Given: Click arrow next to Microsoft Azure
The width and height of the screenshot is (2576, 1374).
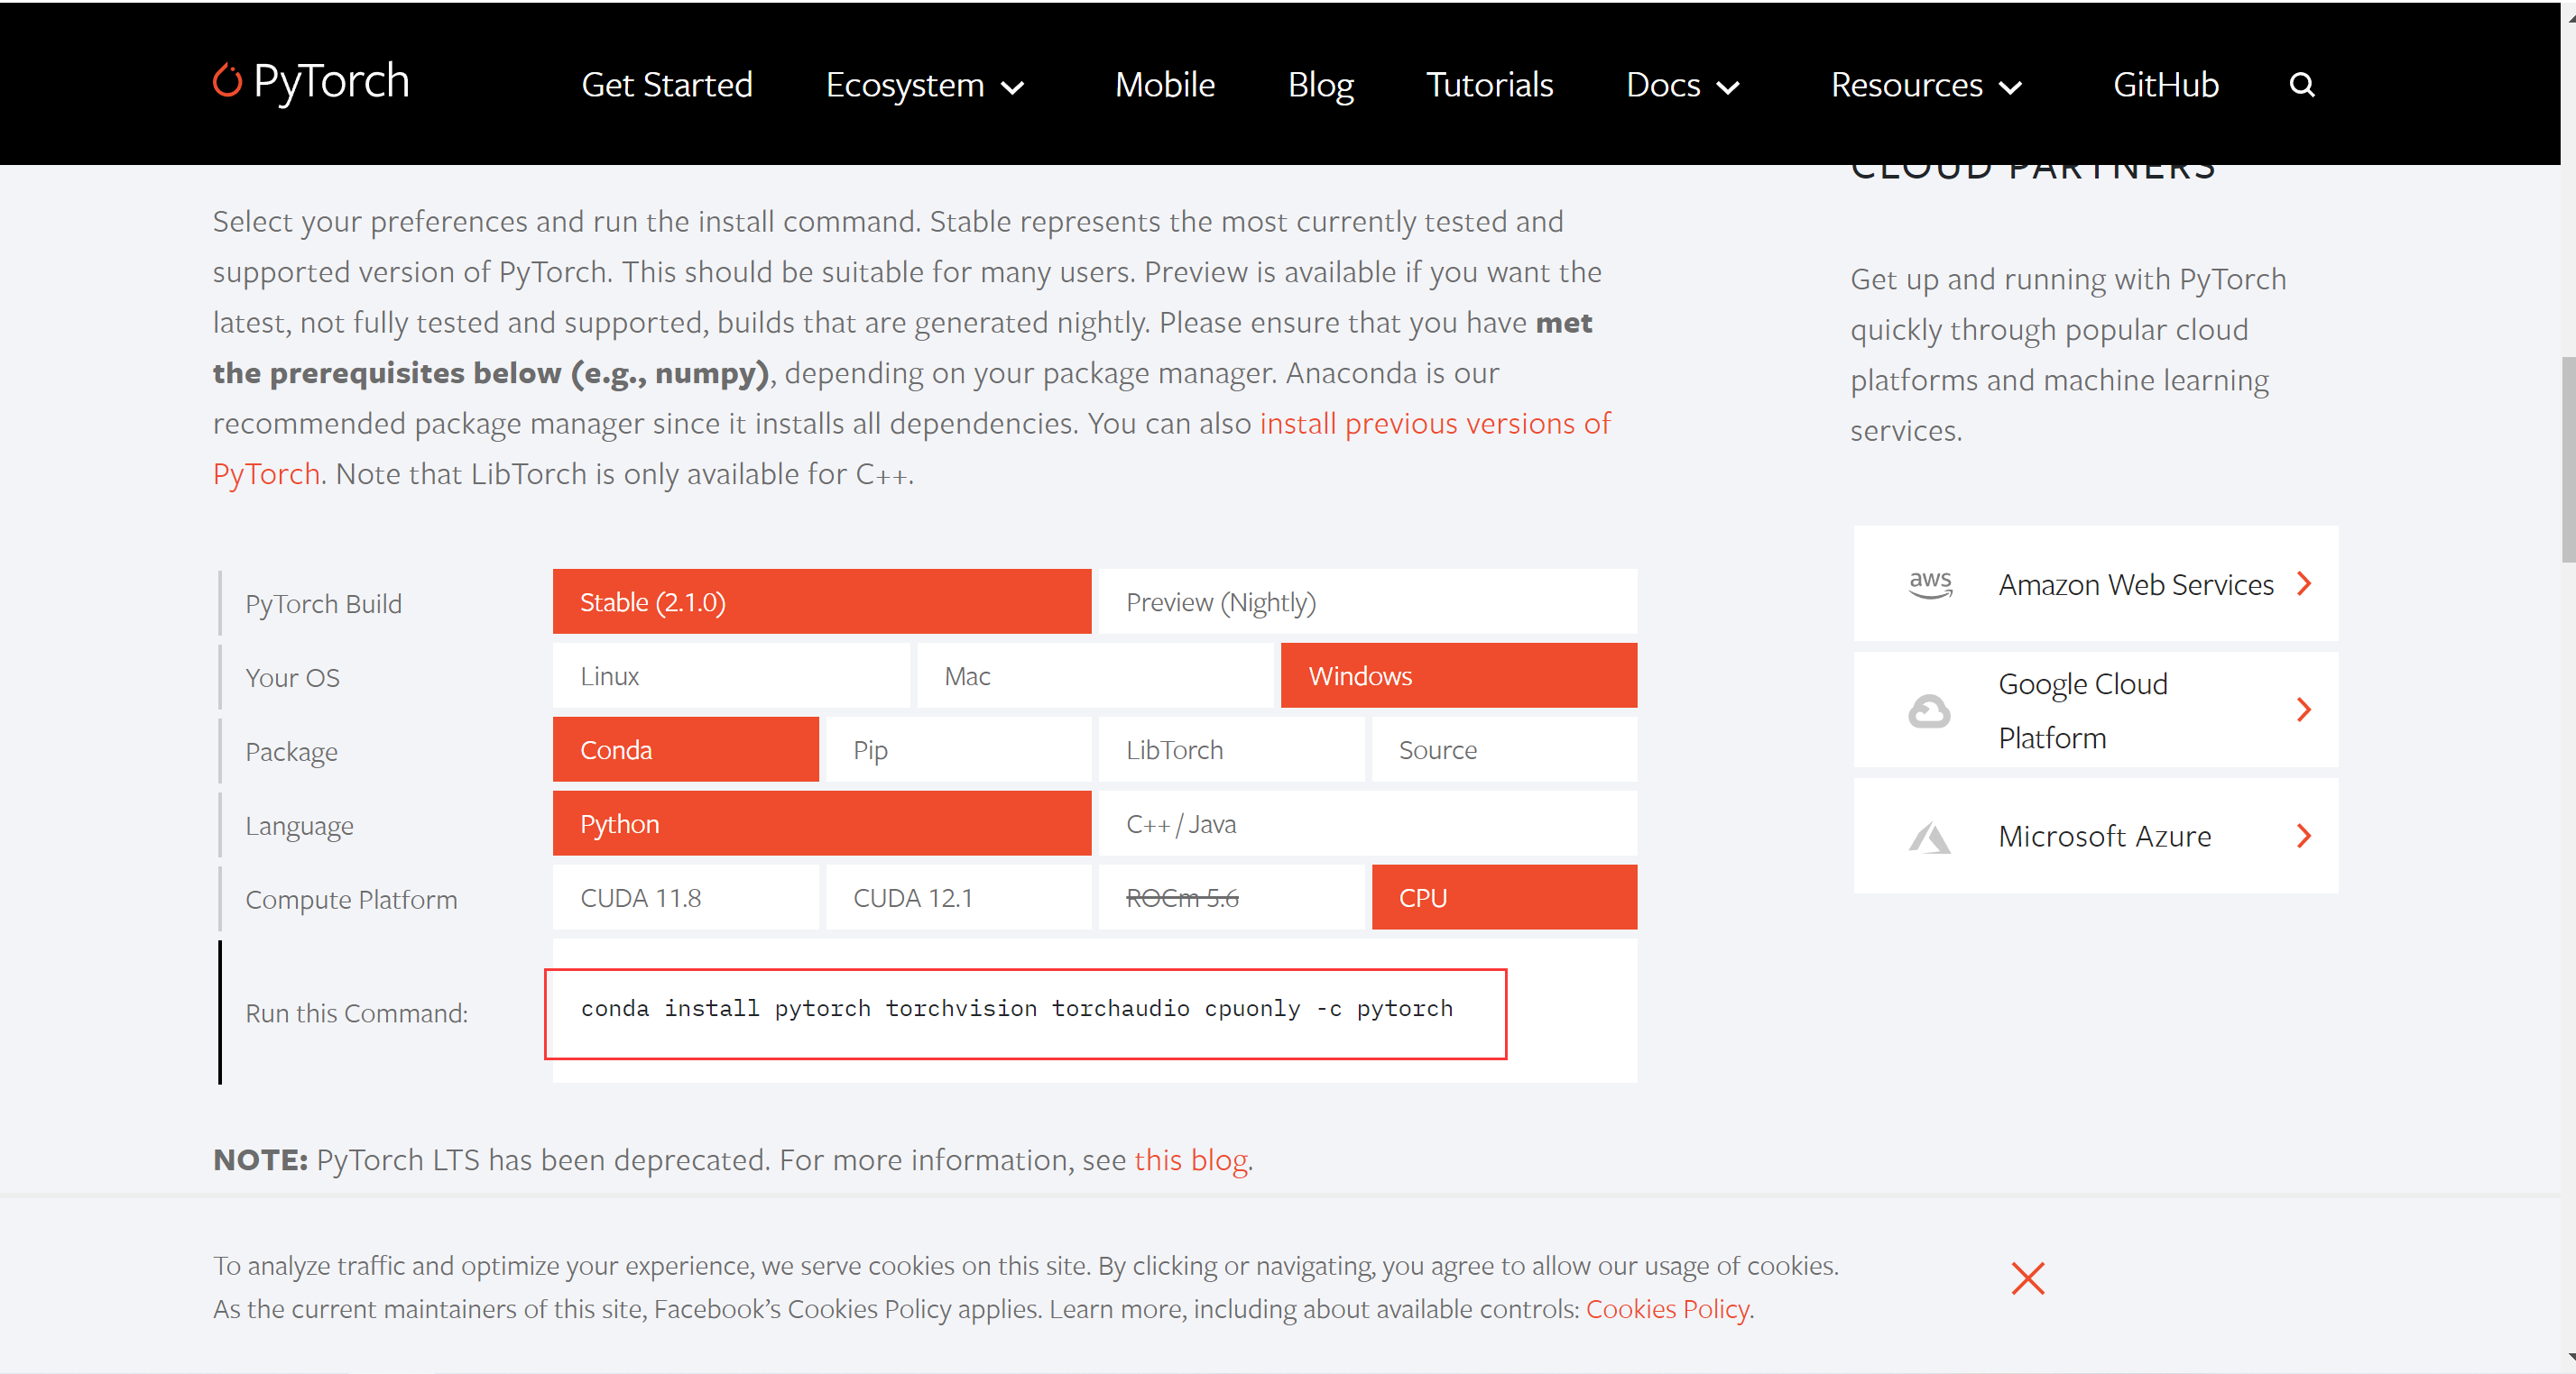Looking at the screenshot, I should (2304, 837).
